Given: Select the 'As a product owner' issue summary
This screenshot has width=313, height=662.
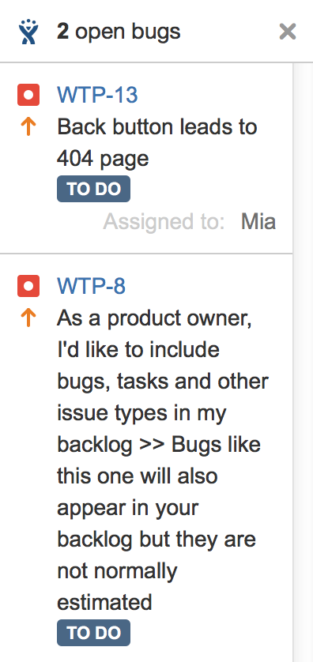Looking at the screenshot, I should point(163,459).
